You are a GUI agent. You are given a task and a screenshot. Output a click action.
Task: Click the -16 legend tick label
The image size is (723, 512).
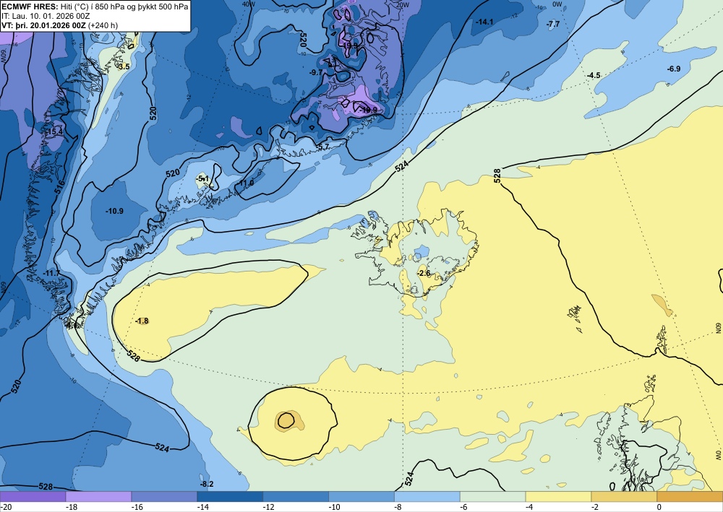[x=137, y=507]
